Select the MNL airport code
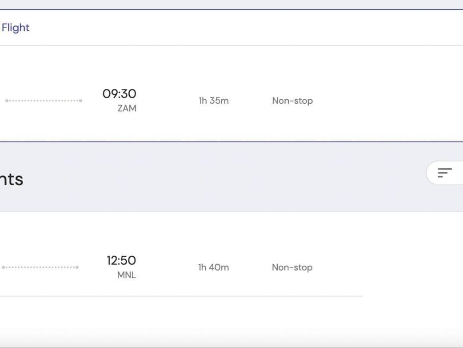Image resolution: width=463 pixels, height=348 pixels. click(126, 275)
